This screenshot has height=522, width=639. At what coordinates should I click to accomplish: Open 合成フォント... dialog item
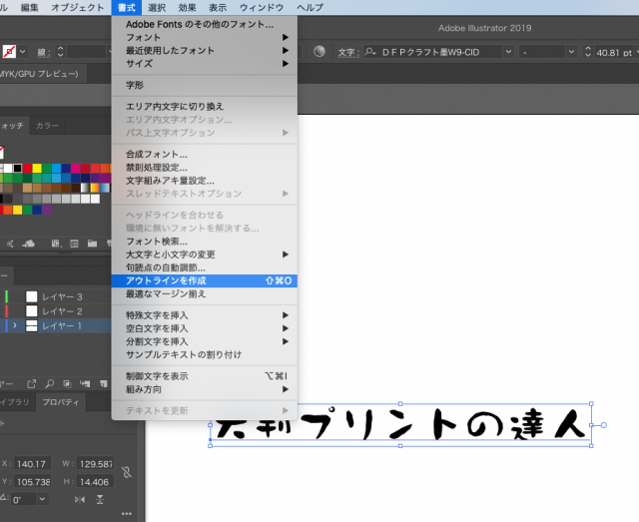tap(204, 155)
